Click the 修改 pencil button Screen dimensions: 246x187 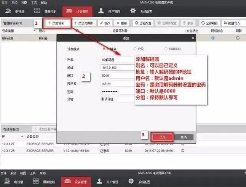click(105, 23)
